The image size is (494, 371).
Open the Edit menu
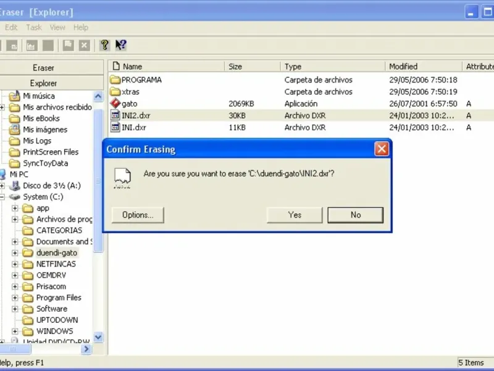[11, 27]
